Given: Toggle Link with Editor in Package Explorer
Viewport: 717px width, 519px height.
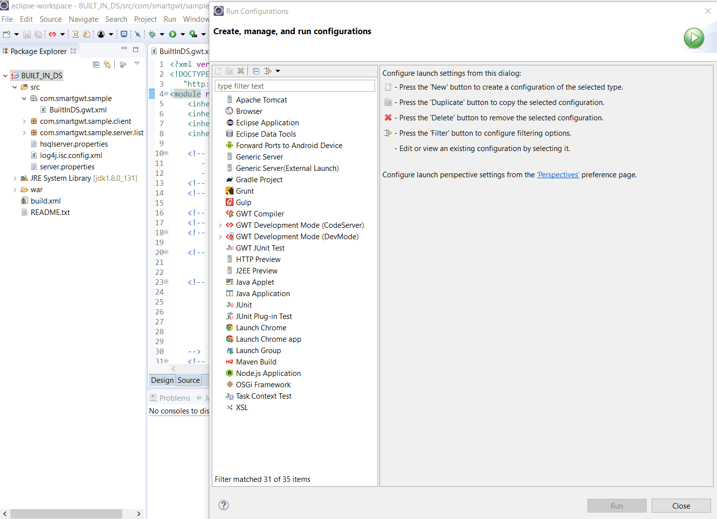Looking at the screenshot, I should 107,64.
